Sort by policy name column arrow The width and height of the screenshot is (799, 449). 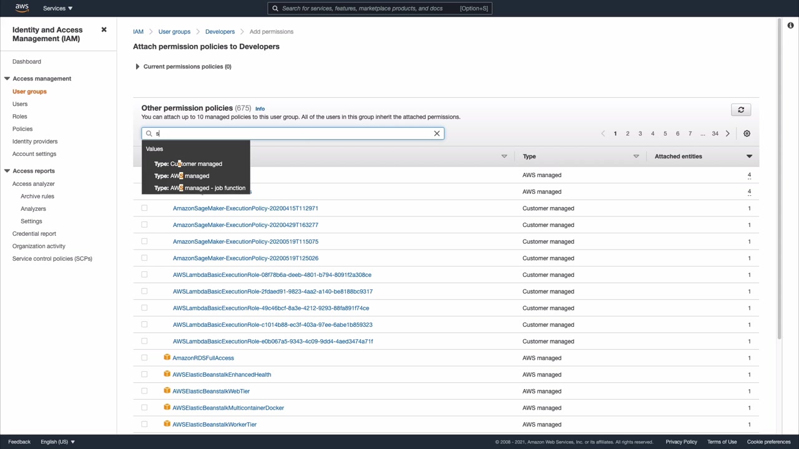504,157
